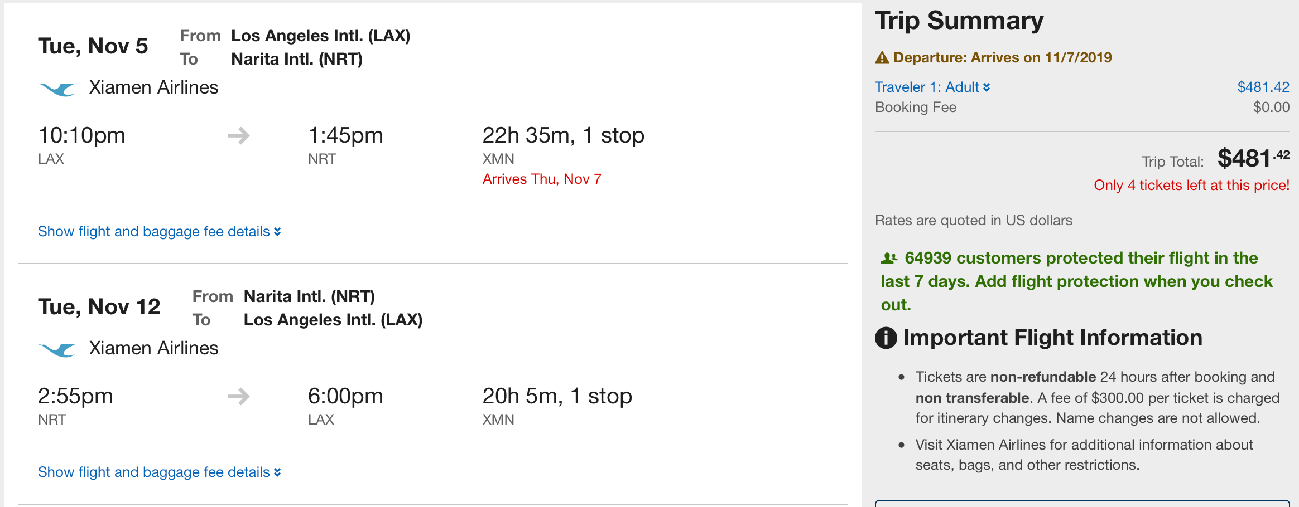Select the 22h 35m, 1 stop duration text
Viewport: 1299px width, 507px height.
tap(563, 135)
